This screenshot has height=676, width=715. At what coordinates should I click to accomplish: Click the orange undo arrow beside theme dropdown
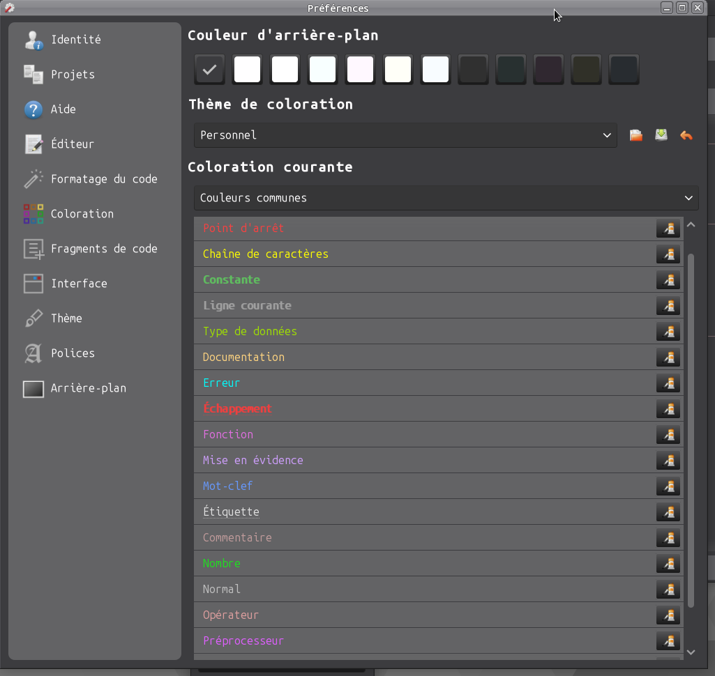coord(686,135)
